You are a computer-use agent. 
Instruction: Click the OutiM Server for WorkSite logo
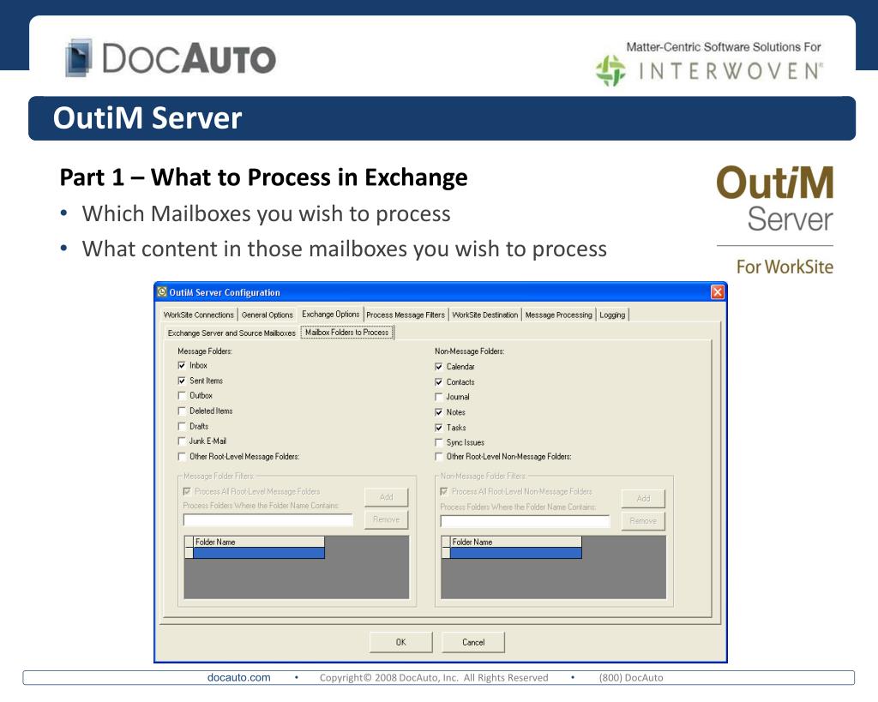(x=775, y=220)
